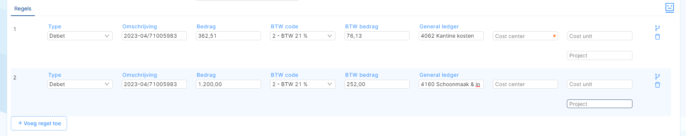The height and width of the screenshot is (136, 686).
Task: Click the Bedrag field showing 362,51
Action: 228,36
